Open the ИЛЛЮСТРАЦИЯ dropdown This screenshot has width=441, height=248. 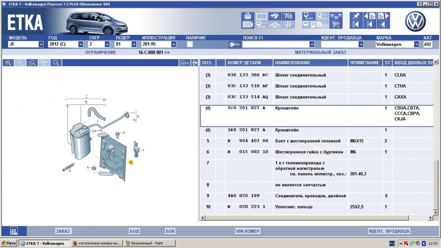[x=173, y=44]
